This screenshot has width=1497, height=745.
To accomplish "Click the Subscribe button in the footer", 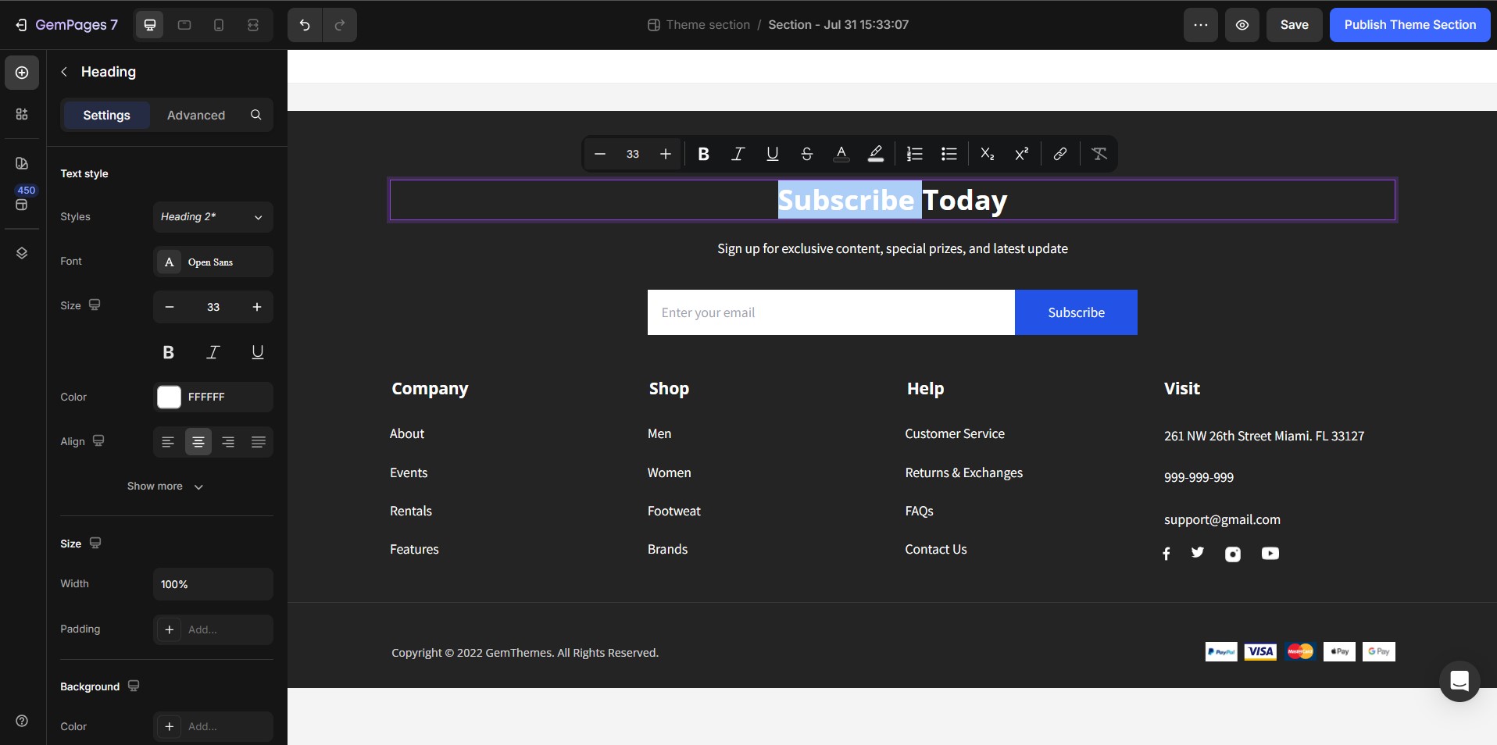I will click(x=1076, y=312).
